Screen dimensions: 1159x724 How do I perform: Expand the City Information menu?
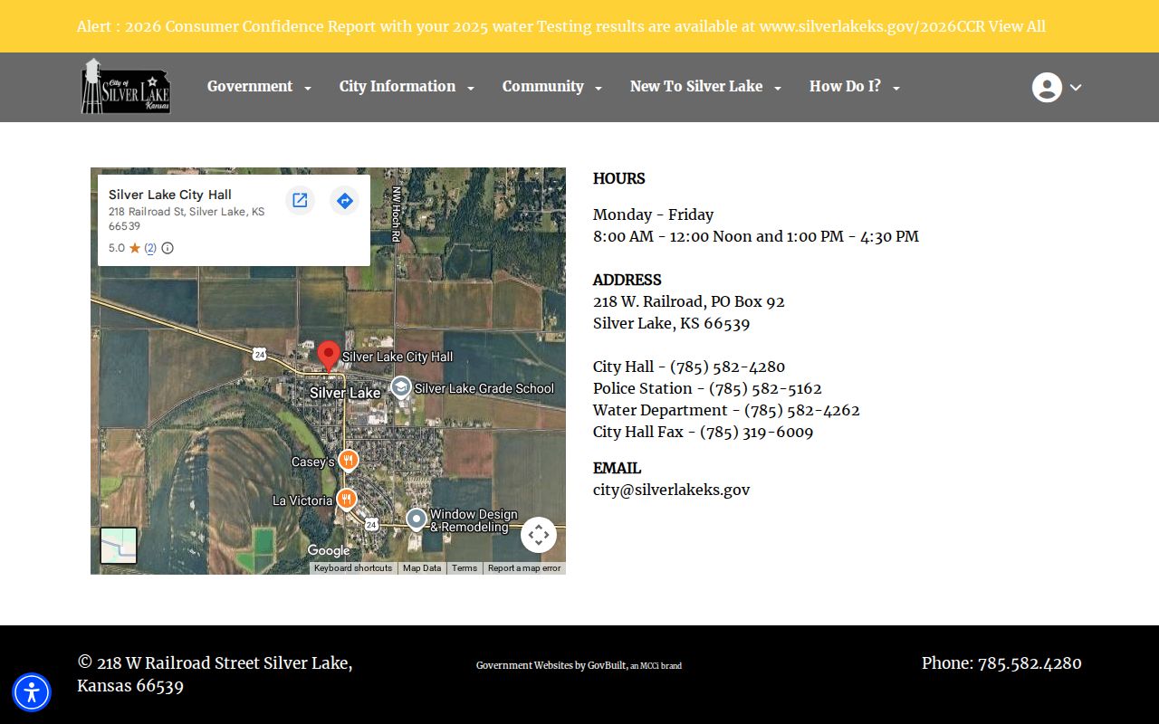[x=407, y=87]
